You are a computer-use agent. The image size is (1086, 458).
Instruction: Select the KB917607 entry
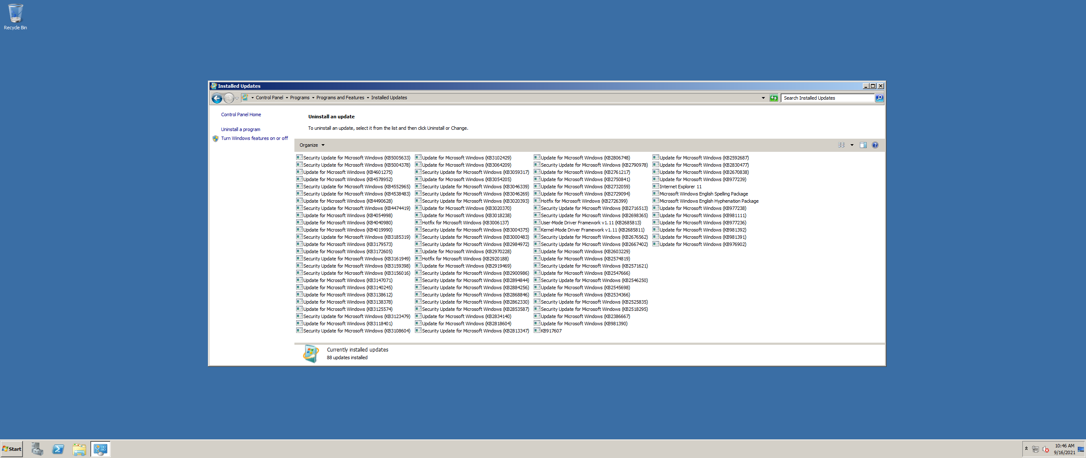(548, 331)
